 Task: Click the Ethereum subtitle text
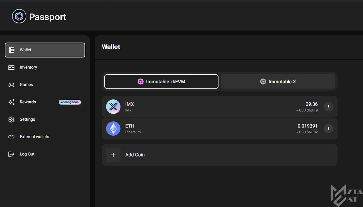(x=133, y=132)
